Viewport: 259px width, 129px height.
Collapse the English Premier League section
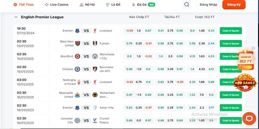pyautogui.click(x=16, y=17)
